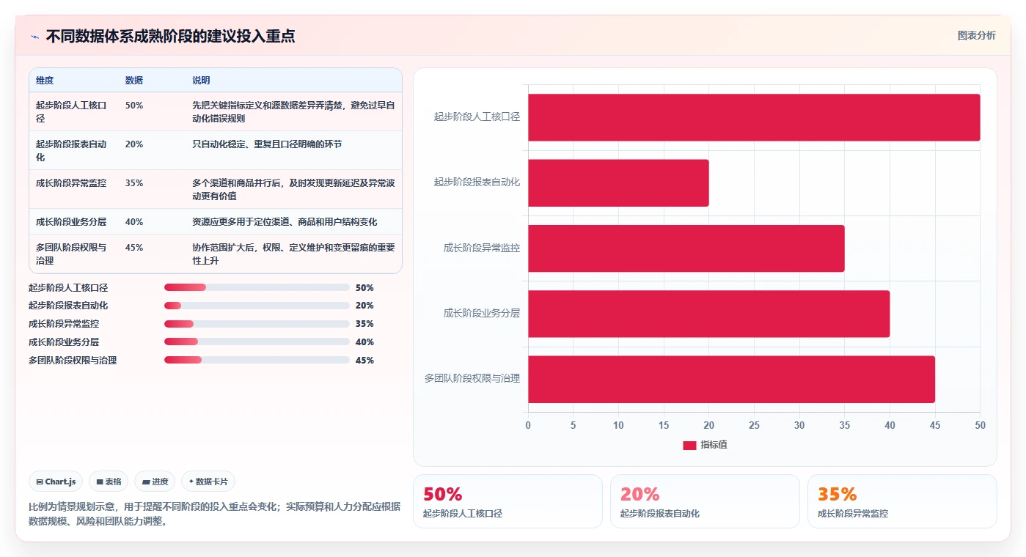The height and width of the screenshot is (557, 1026).
Task: Click the blue lightning icon beside the title
Action: [x=34, y=37]
